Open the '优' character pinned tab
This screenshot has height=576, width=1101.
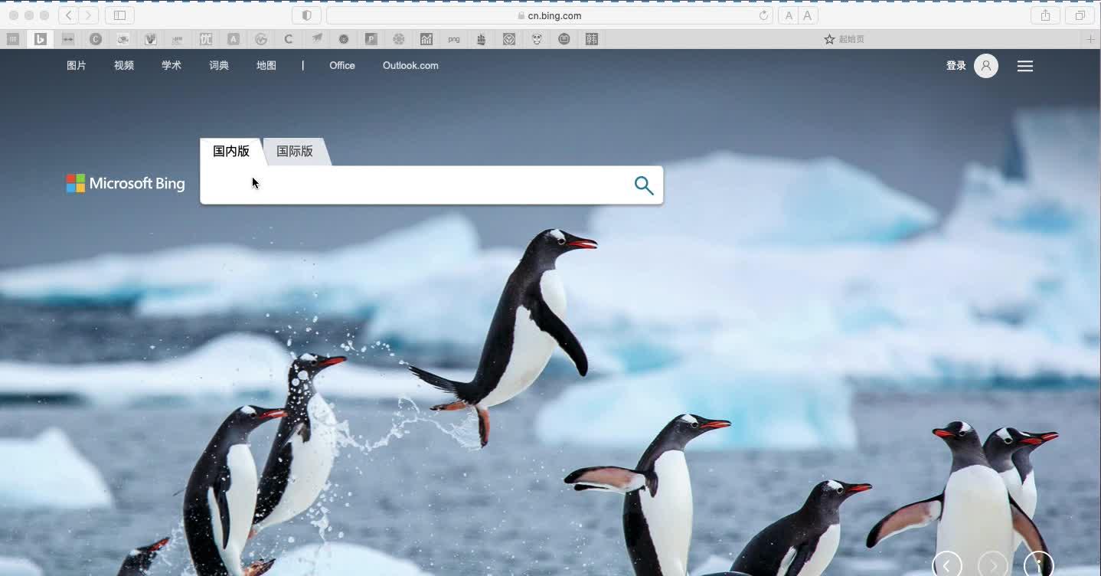point(206,39)
